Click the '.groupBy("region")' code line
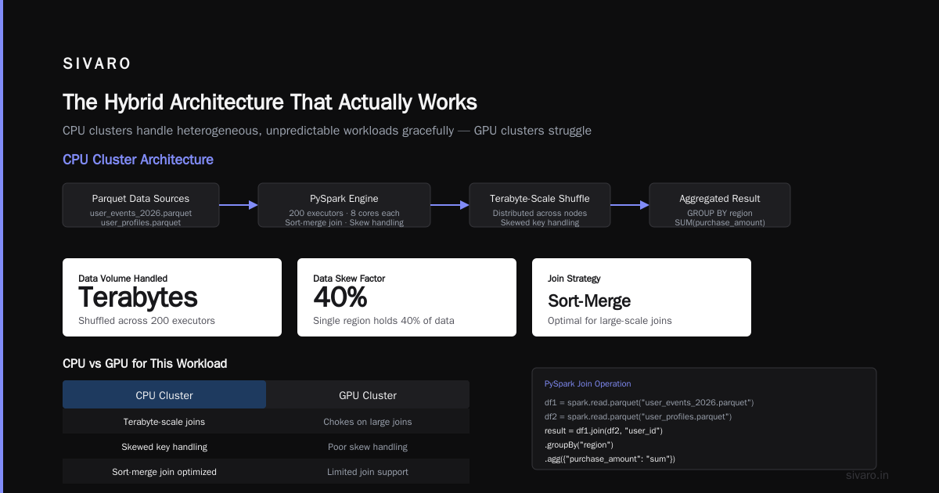This screenshot has height=493, width=939. pyautogui.click(x=579, y=444)
